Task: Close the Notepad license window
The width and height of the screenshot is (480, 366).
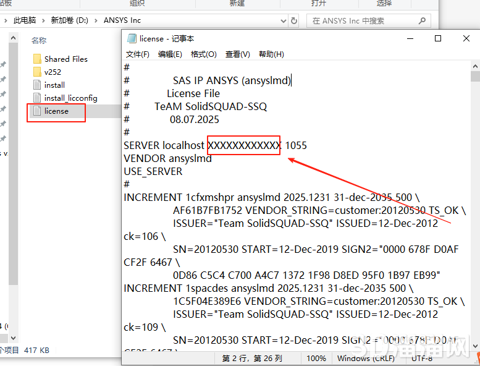Action: point(466,38)
